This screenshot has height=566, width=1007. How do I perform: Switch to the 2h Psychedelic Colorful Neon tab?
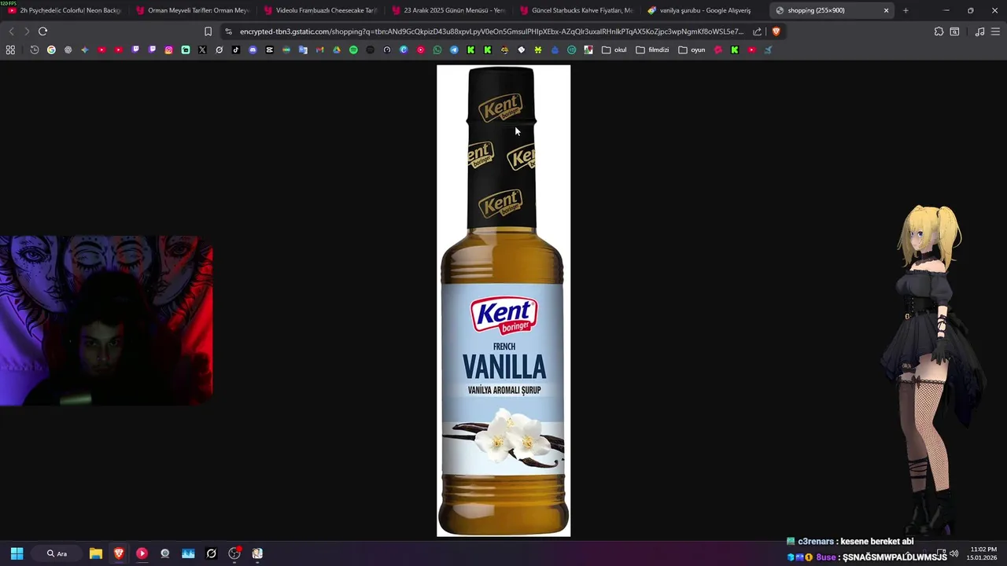pyautogui.click(x=65, y=10)
